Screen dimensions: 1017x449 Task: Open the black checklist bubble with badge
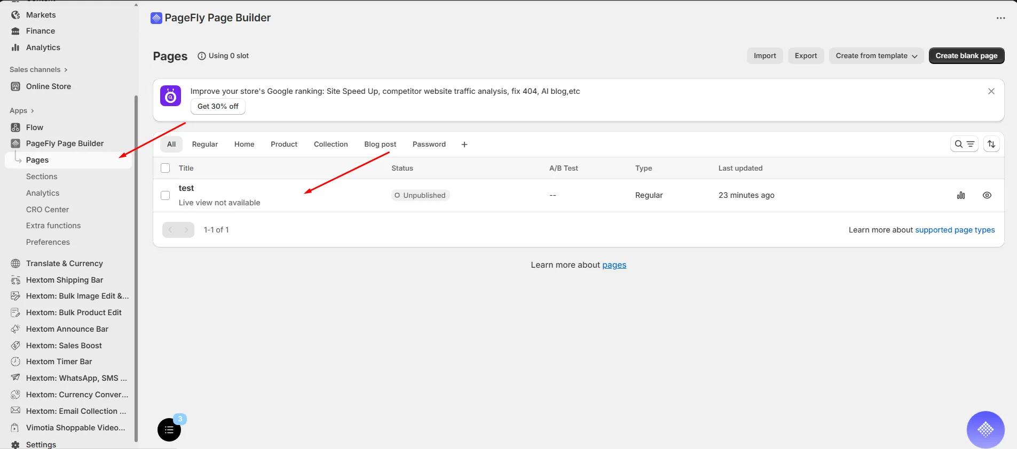point(169,429)
